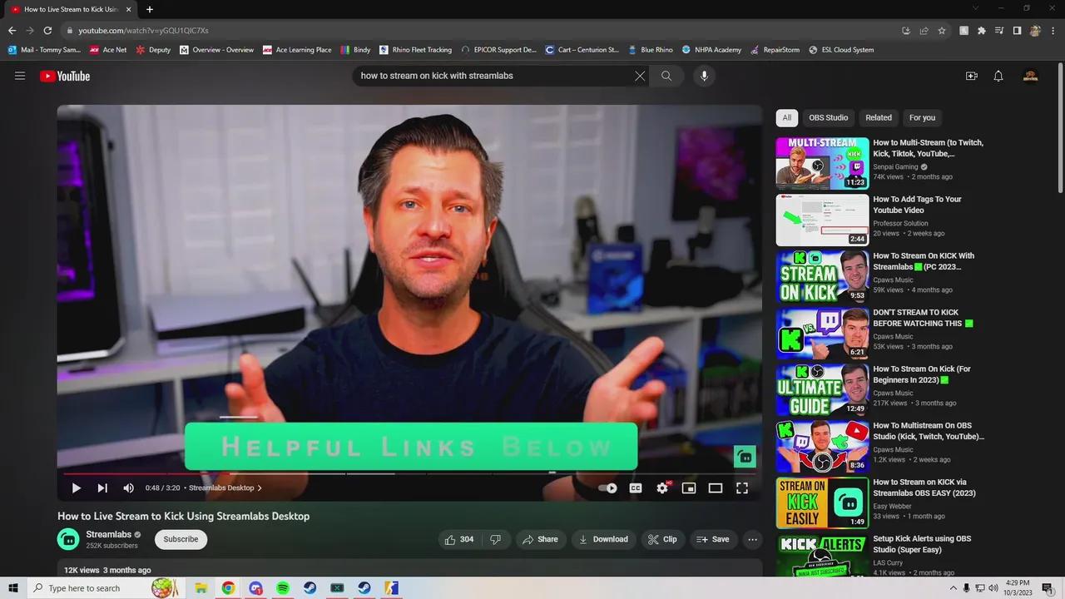Play the paused video
The image size is (1065, 599).
tap(76, 488)
